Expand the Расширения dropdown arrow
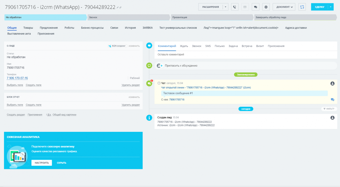Image resolution: width=340 pixels, height=187 pixels. click(225, 7)
